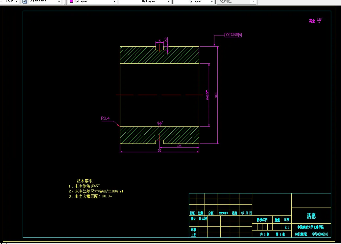Viewport: 341px width, 244px height.
Task: Select the 重量 label cell
Action: pyautogui.click(x=277, y=220)
